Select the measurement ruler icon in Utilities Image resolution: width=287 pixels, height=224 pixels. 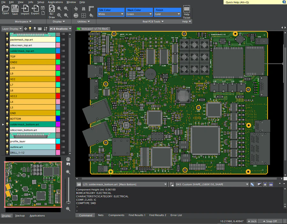click(x=91, y=8)
